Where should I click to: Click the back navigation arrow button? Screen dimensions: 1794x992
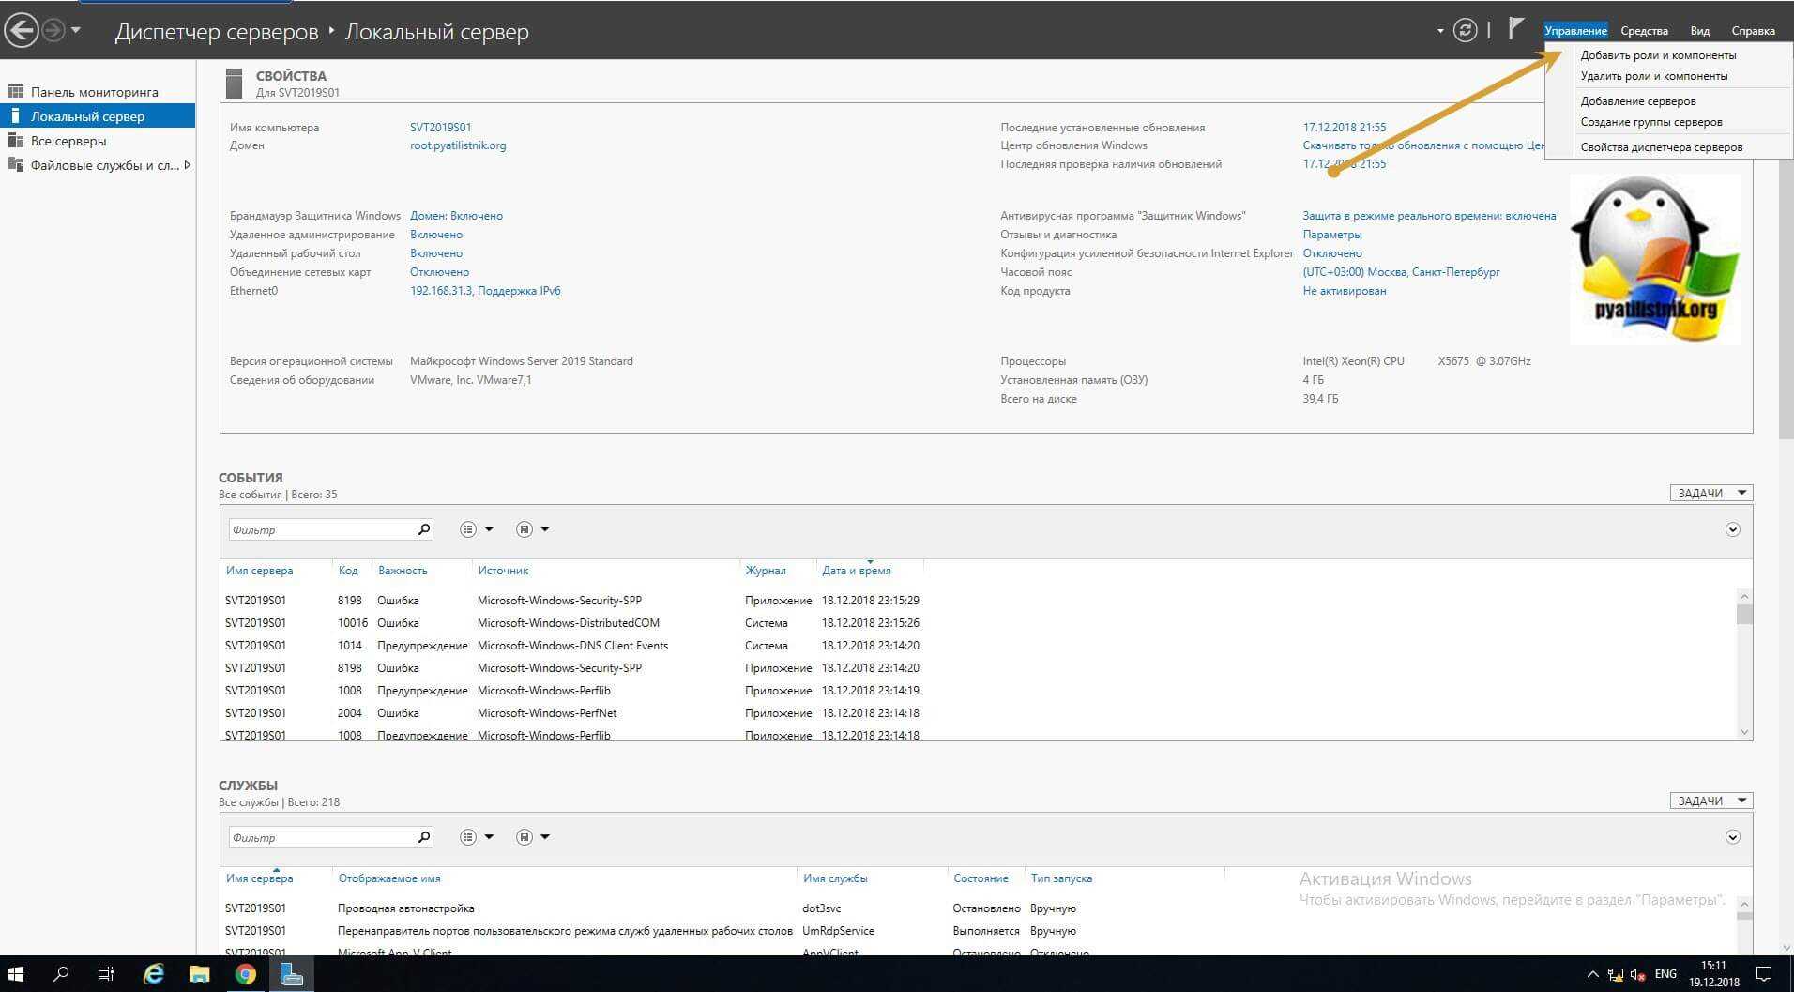[22, 31]
